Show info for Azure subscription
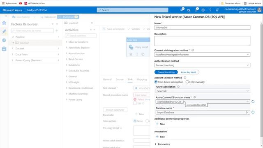263x148 pixels. click(x=178, y=87)
